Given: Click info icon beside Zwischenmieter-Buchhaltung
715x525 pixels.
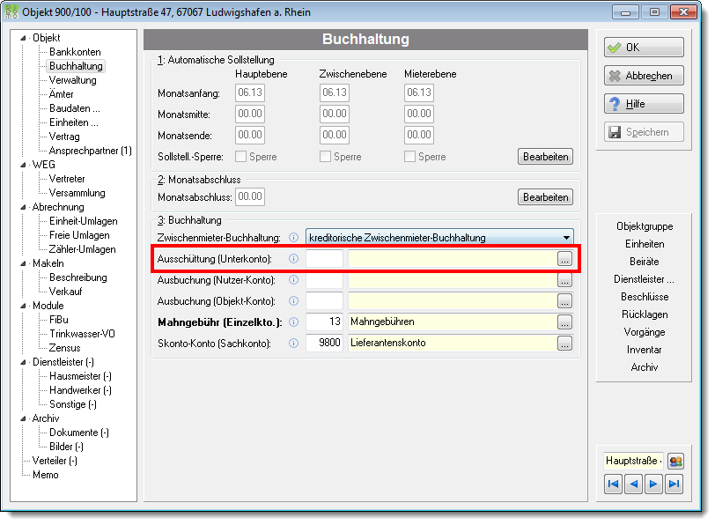Looking at the screenshot, I should [294, 238].
